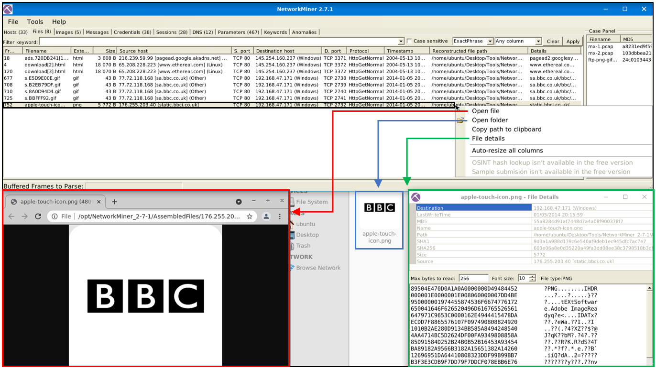Viewport: 656px width, 369px height.
Task: Select the ads.720DB241 html file row
Action: click(x=292, y=58)
